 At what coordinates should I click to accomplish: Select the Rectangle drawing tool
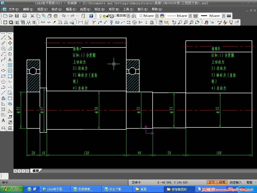[x=3, y=76]
